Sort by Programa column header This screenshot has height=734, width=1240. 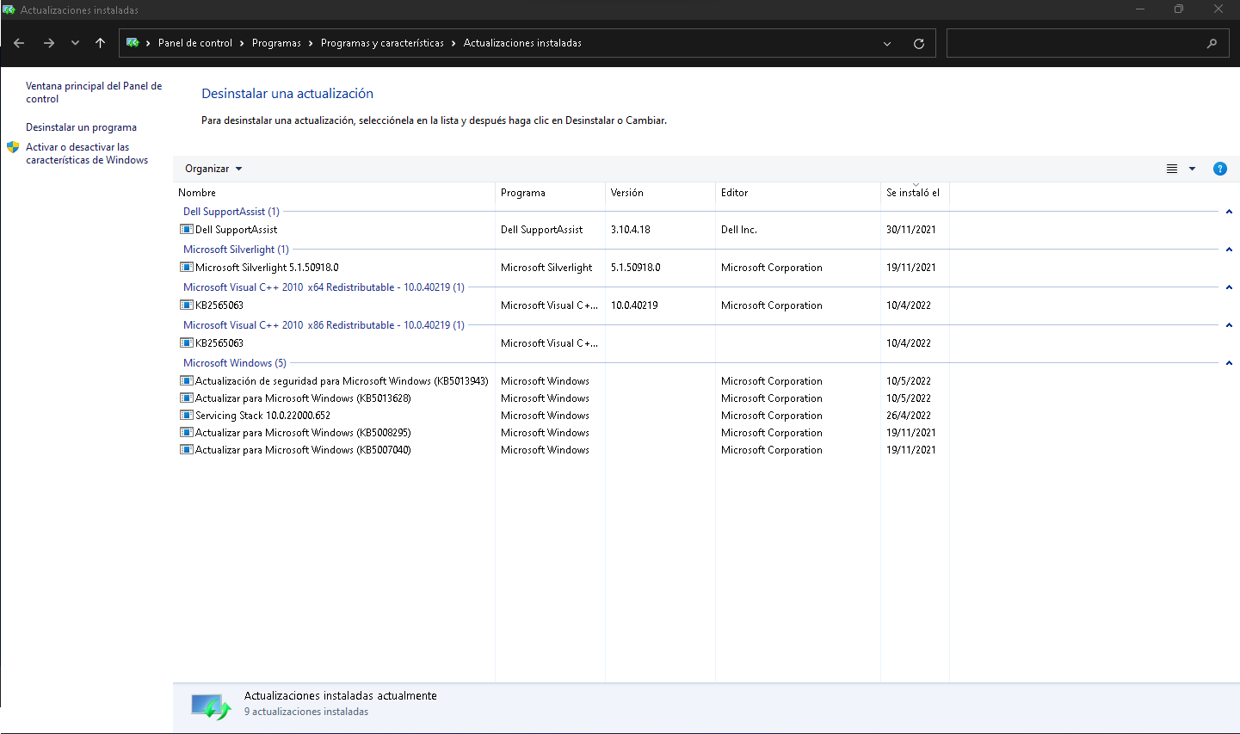(550, 193)
